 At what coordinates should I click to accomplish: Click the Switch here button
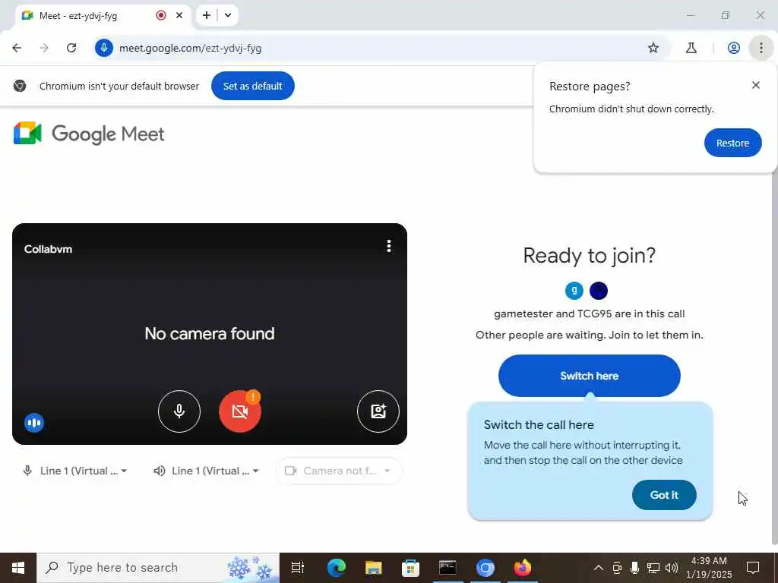coord(589,376)
